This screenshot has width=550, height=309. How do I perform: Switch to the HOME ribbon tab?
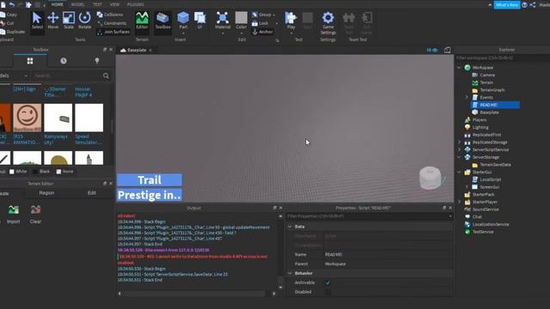58,4
